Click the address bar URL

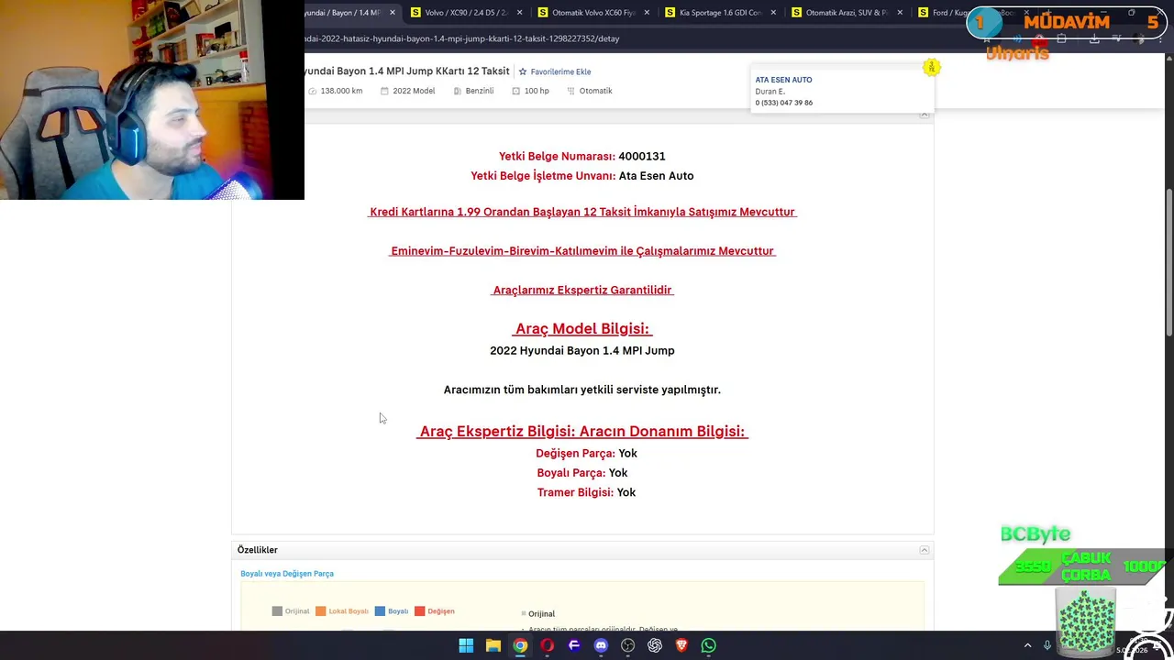(x=462, y=38)
